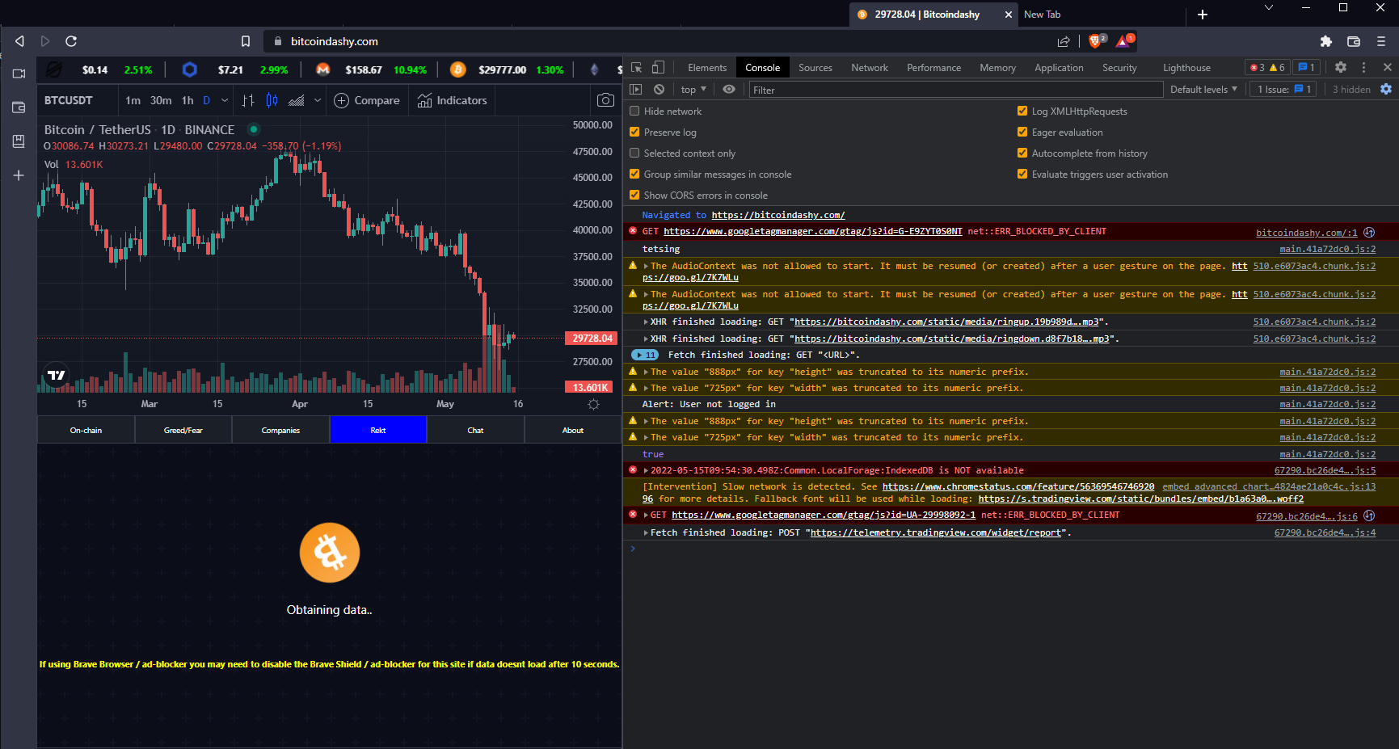
Task: Enable the Selected context only checkbox
Action: point(634,154)
